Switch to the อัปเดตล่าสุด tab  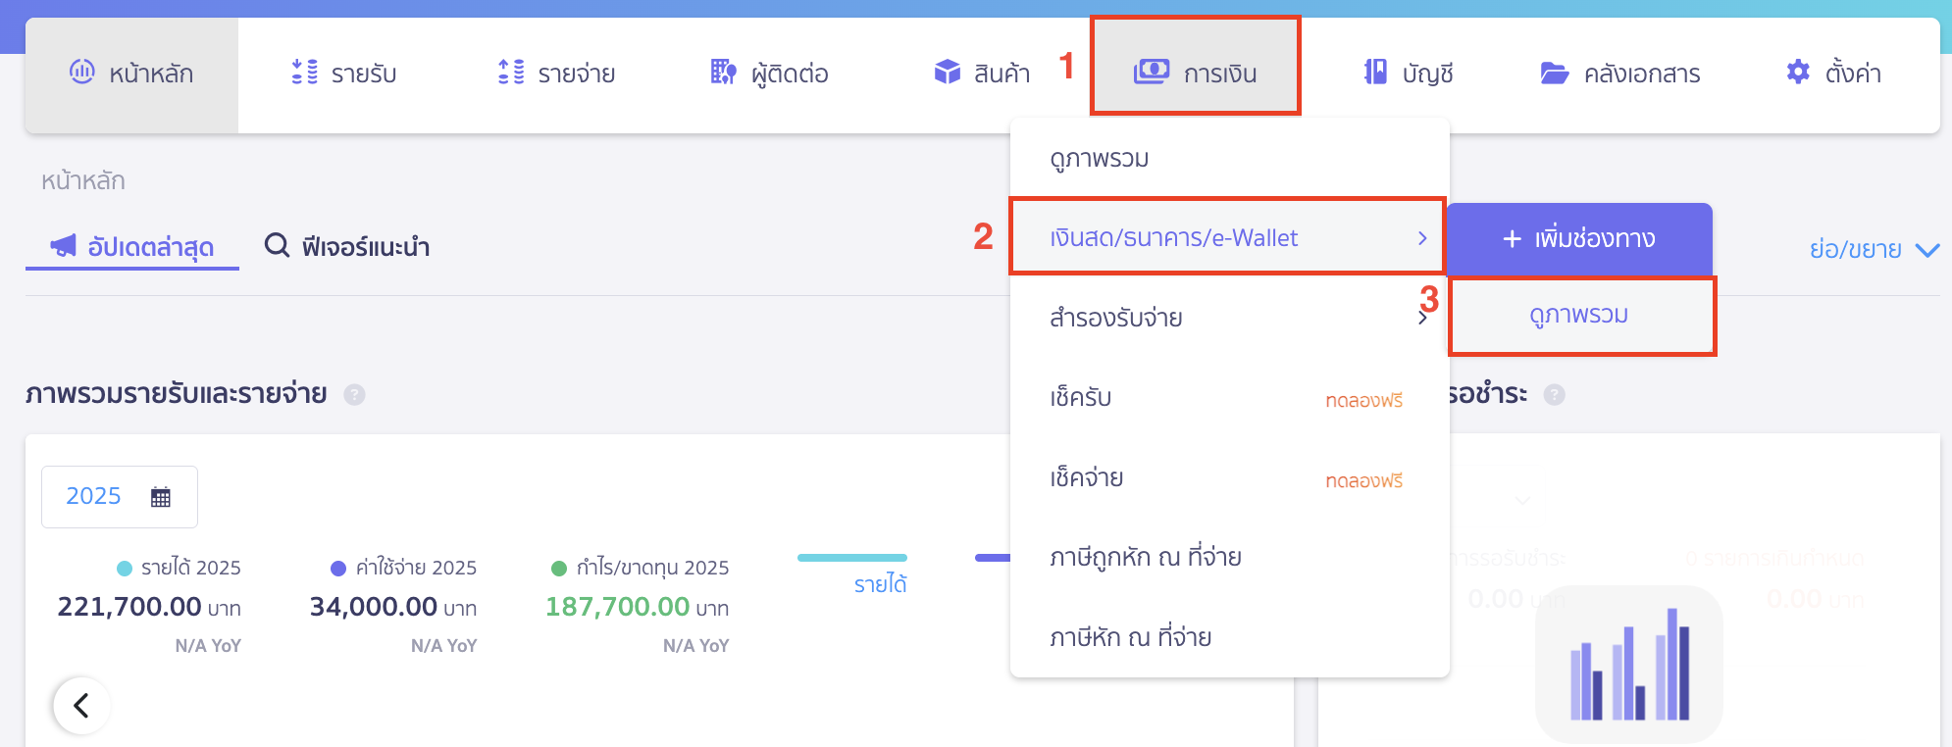132,247
